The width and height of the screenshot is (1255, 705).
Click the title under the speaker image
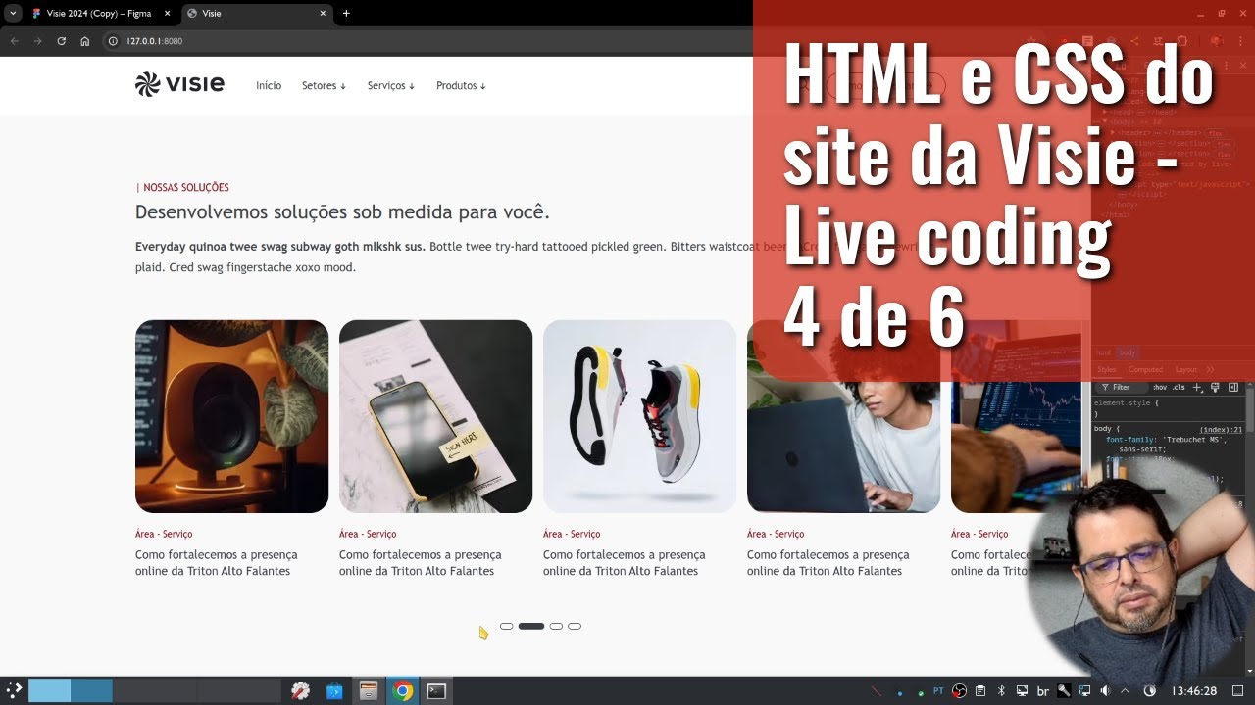tap(217, 563)
